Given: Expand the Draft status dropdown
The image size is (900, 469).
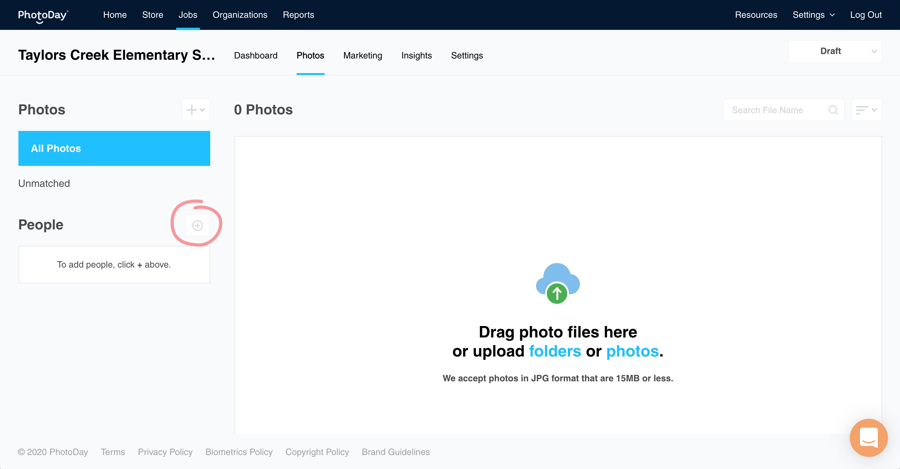Looking at the screenshot, I should (x=835, y=51).
